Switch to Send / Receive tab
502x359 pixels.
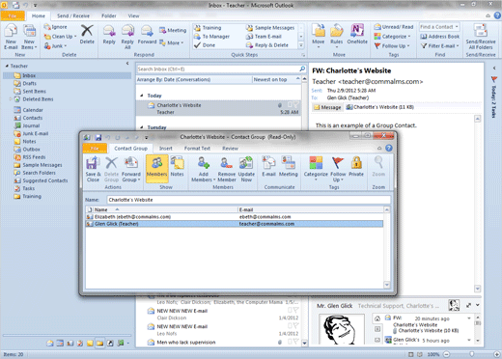(x=73, y=15)
